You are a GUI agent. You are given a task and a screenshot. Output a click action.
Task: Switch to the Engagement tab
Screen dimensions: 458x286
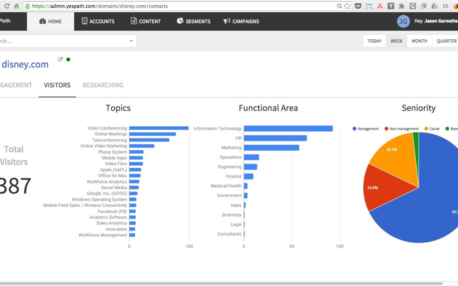(x=16, y=85)
